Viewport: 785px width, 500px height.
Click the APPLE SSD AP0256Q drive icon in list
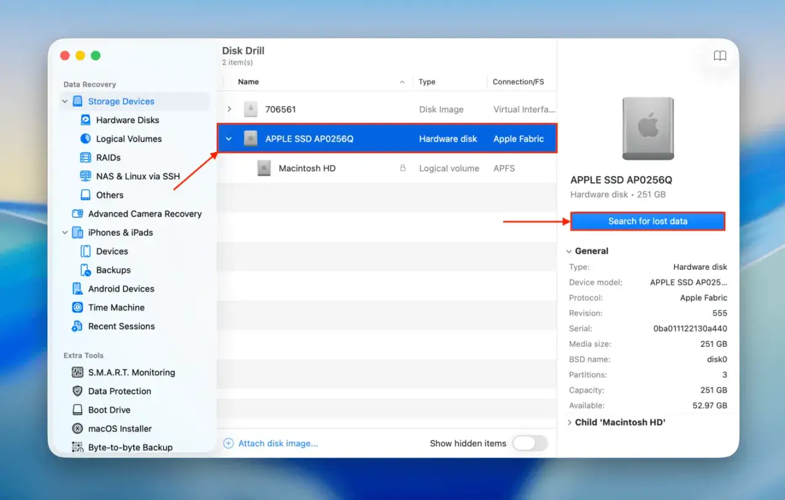click(x=250, y=139)
